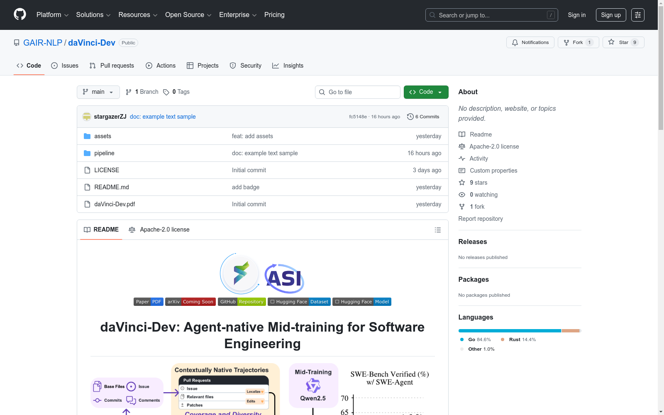The width and height of the screenshot is (664, 415).
Task: Expand the Open Source menu
Action: pos(188,15)
